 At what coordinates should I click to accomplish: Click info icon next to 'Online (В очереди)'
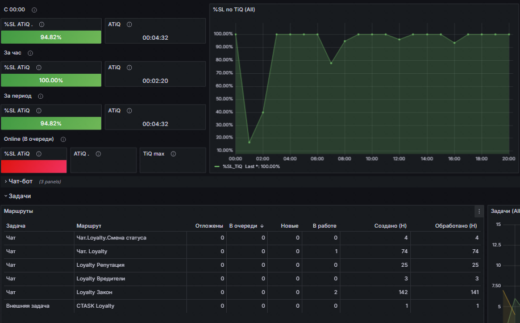(x=63, y=140)
